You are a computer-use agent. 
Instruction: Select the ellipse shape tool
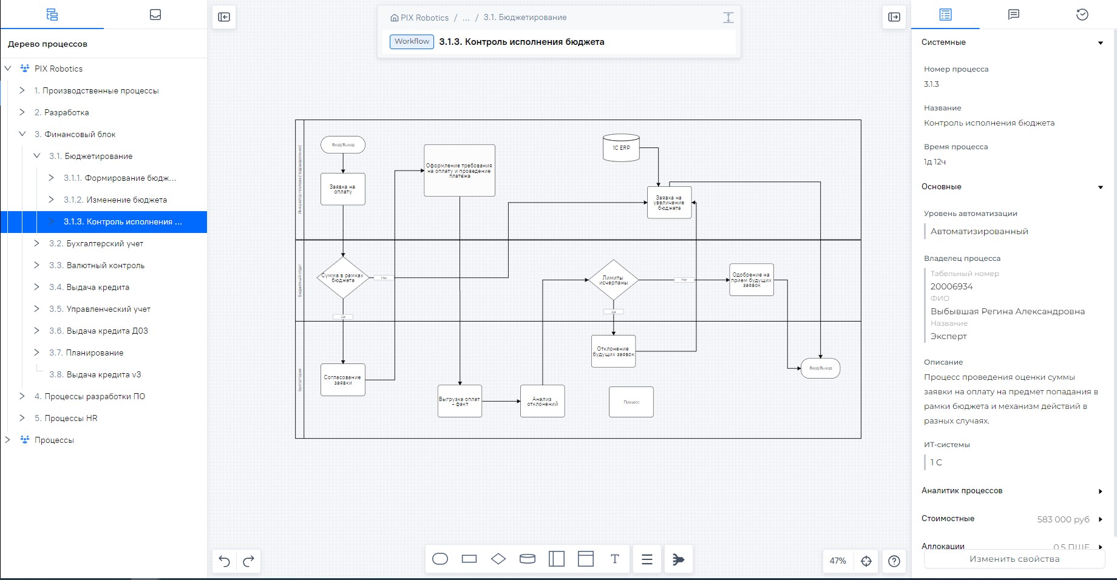pyautogui.click(x=440, y=559)
